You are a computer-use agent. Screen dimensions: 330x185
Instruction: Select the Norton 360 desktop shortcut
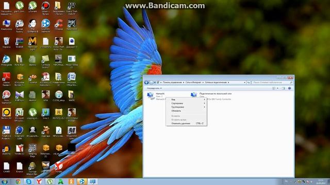click(x=6, y=114)
